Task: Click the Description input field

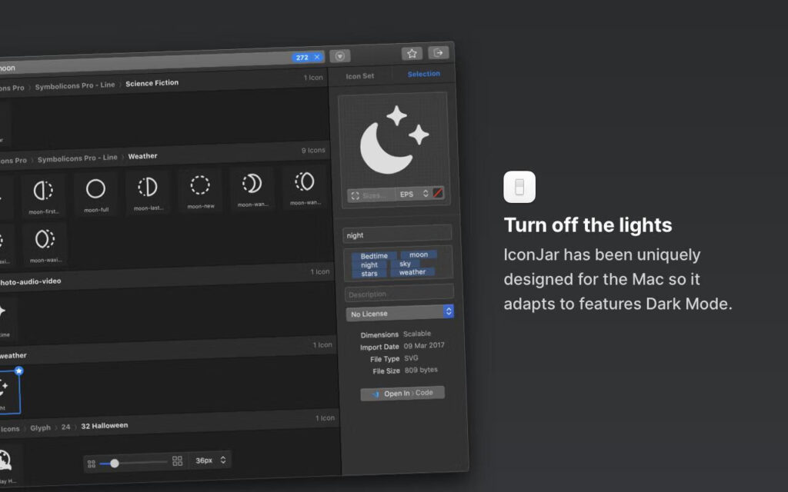Action: [398, 292]
